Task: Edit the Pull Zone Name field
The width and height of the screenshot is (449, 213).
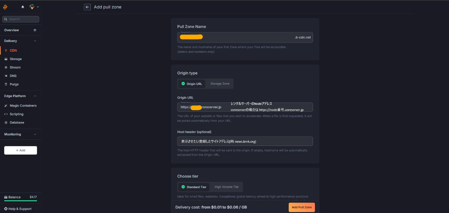Action: tap(245, 37)
